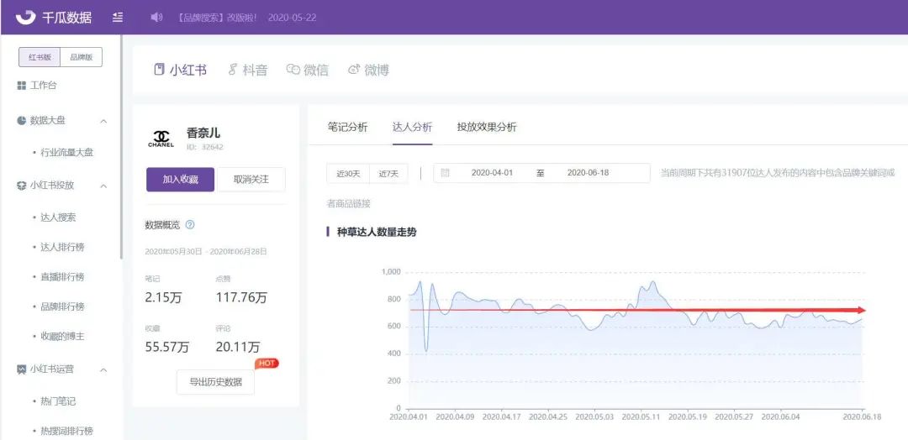Open 直播排行榜 in the sidebar
908x440 pixels.
pos(62,277)
